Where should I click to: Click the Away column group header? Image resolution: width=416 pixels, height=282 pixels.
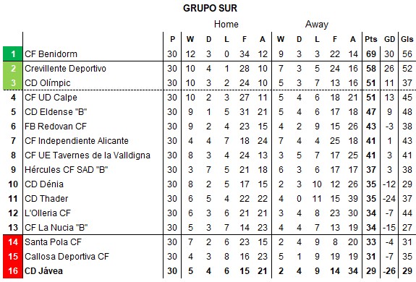pyautogui.click(x=317, y=24)
